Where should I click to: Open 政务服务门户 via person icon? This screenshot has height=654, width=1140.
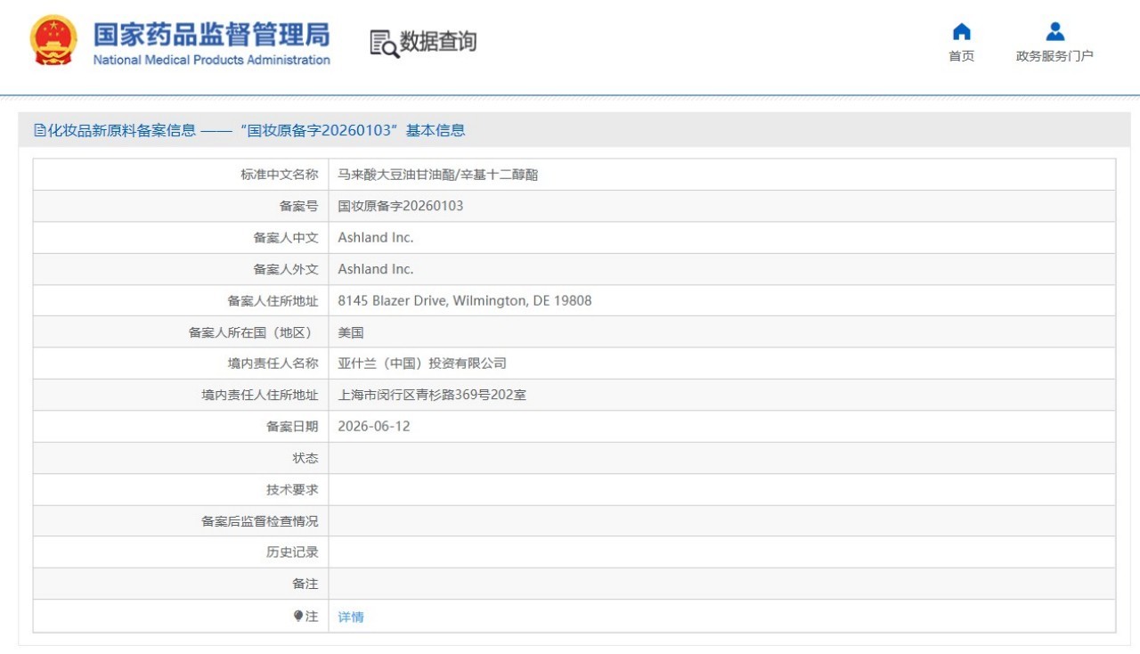point(1054,32)
